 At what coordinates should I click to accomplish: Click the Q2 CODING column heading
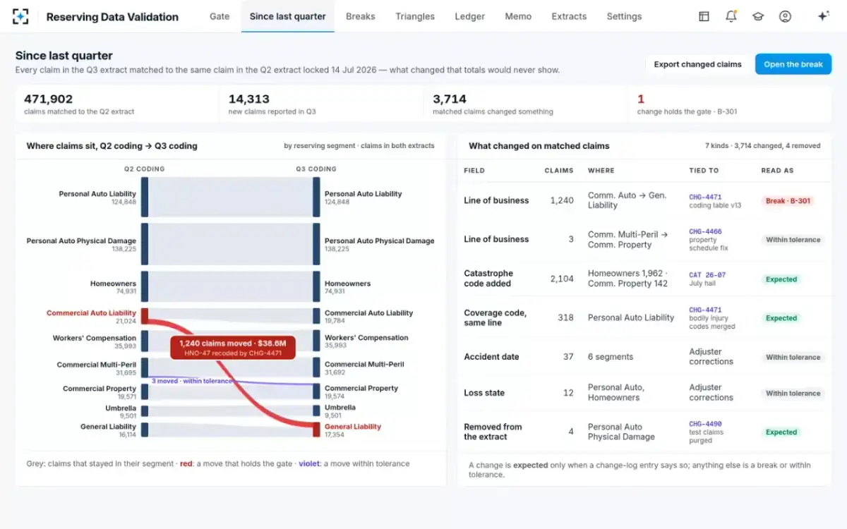click(145, 169)
